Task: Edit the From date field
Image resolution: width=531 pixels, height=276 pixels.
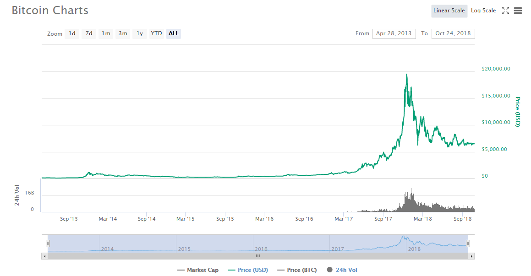Action: (x=394, y=33)
